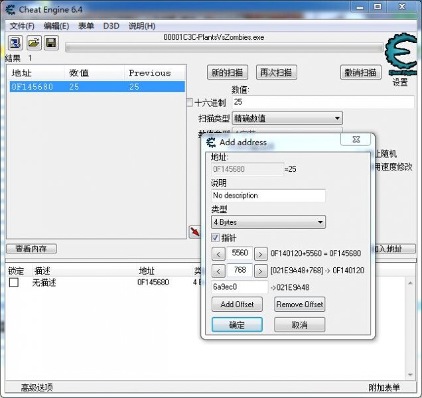The height and width of the screenshot is (398, 422).
Task: Click the Remove Offset button
Action: (x=299, y=304)
